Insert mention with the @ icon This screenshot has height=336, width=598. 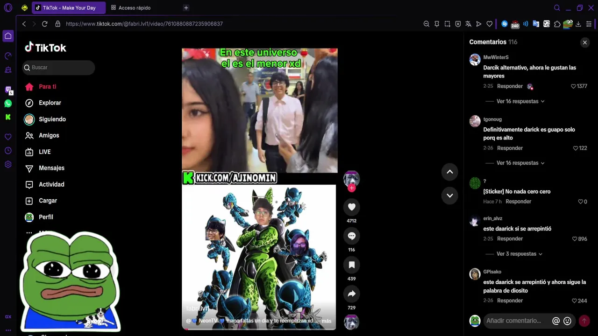(556, 321)
